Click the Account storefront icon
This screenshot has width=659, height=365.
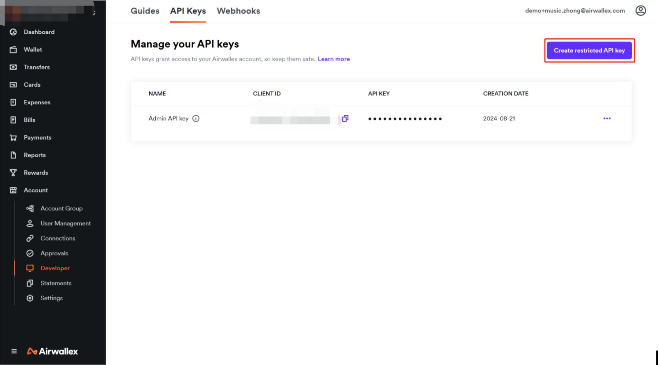point(13,190)
